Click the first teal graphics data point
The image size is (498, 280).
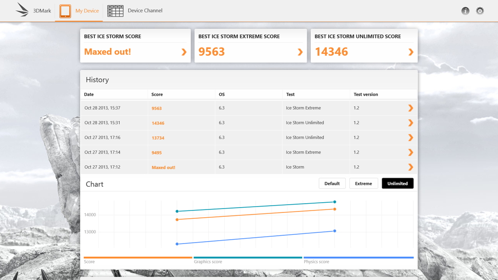(177, 211)
